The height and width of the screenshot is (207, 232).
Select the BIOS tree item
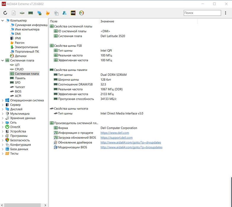click(16, 91)
